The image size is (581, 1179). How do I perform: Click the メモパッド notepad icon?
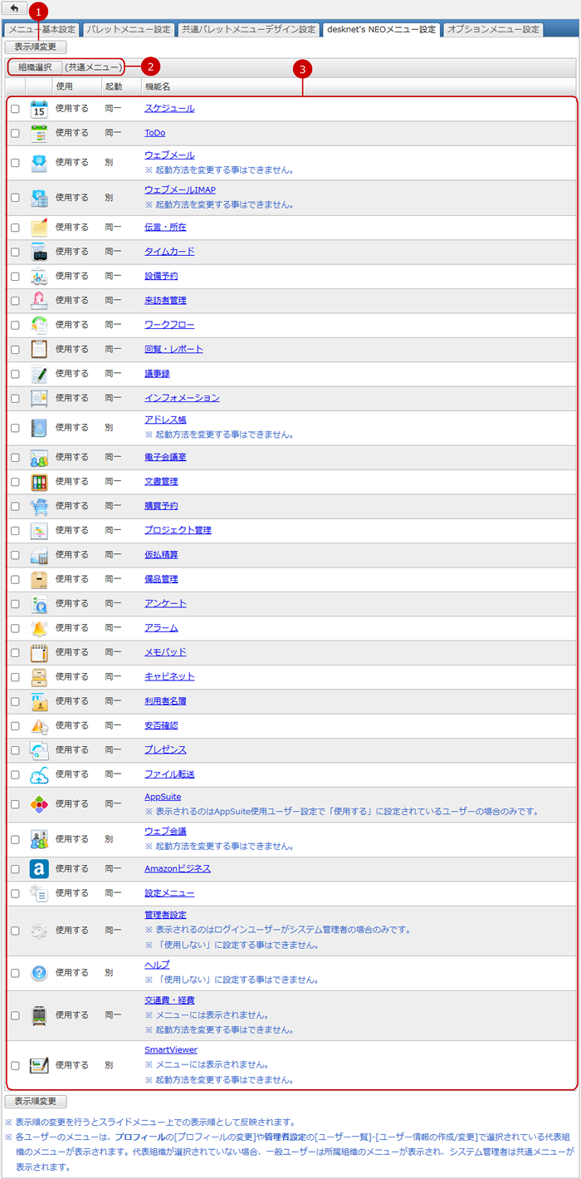38,652
